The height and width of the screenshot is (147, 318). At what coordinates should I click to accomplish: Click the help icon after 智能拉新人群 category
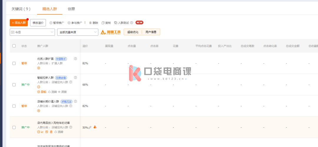[71, 82]
